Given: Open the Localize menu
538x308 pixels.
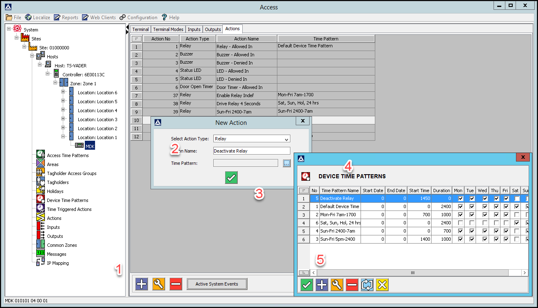Looking at the screenshot, I should (38, 18).
